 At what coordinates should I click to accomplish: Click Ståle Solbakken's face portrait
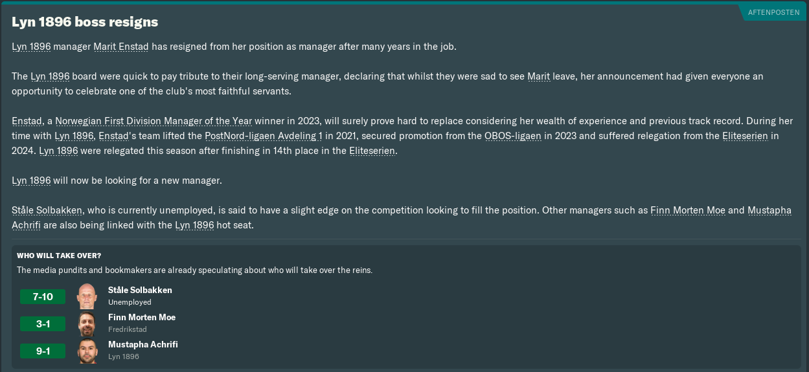tap(87, 296)
